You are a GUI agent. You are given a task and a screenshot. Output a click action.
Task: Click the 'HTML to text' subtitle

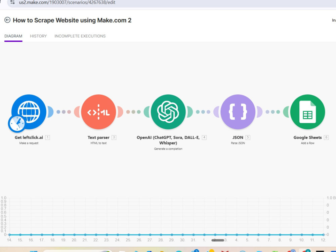(x=98, y=143)
